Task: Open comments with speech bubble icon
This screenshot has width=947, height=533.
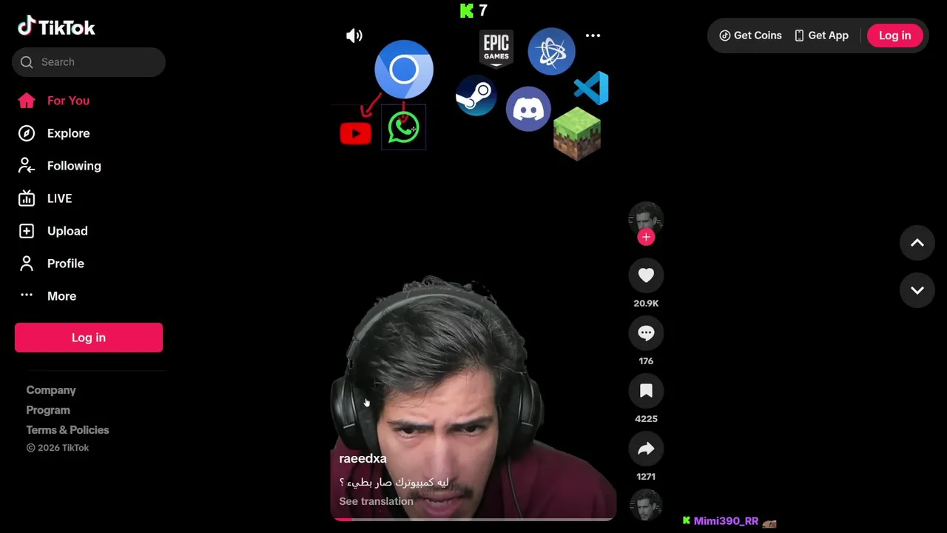Action: click(x=646, y=333)
